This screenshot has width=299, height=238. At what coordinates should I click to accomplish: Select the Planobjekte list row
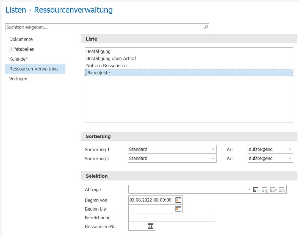pyautogui.click(x=189, y=73)
